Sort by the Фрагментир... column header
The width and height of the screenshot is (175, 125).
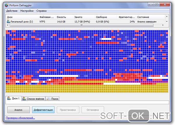tap(127, 17)
